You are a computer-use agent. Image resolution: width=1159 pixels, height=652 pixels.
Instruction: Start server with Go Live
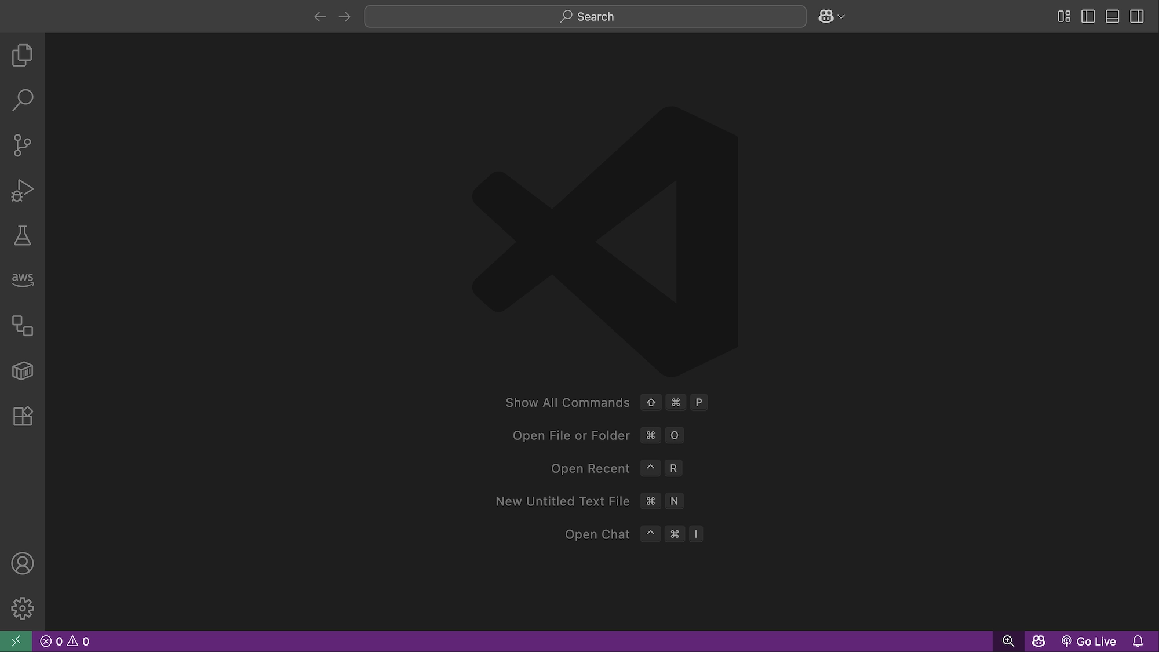[1088, 641]
